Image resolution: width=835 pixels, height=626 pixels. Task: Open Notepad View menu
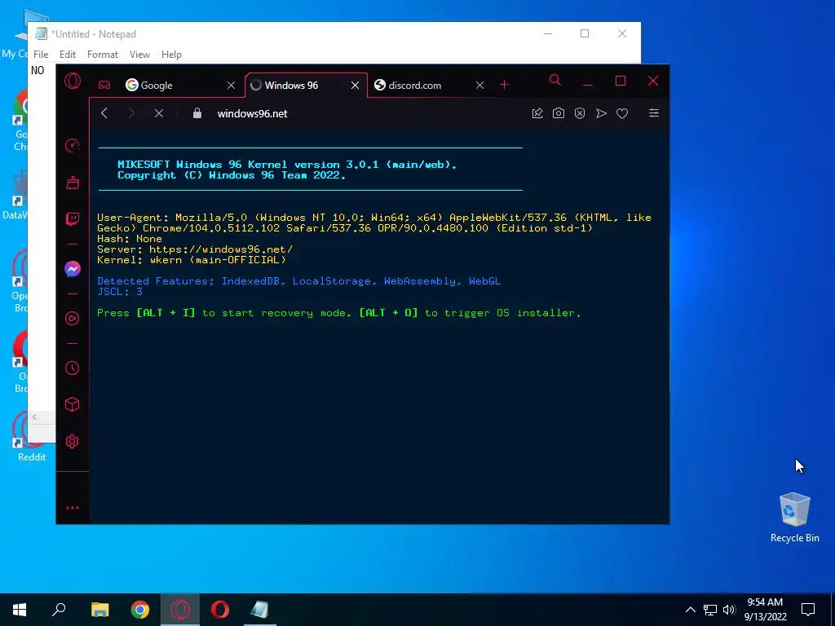(139, 55)
